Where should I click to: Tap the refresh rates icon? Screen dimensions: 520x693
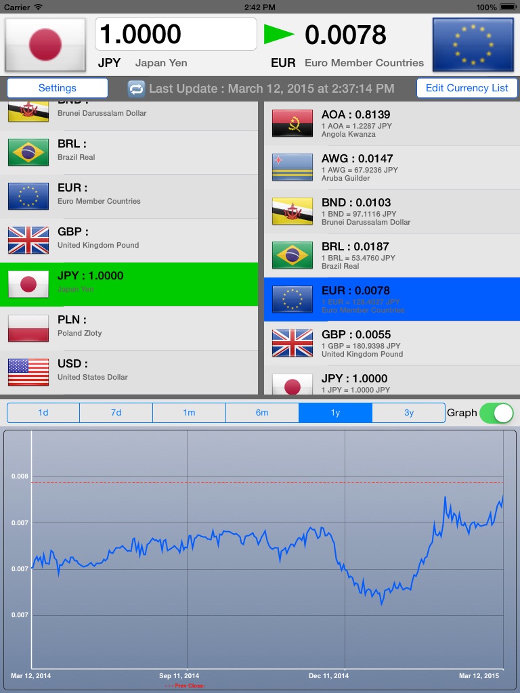136,89
